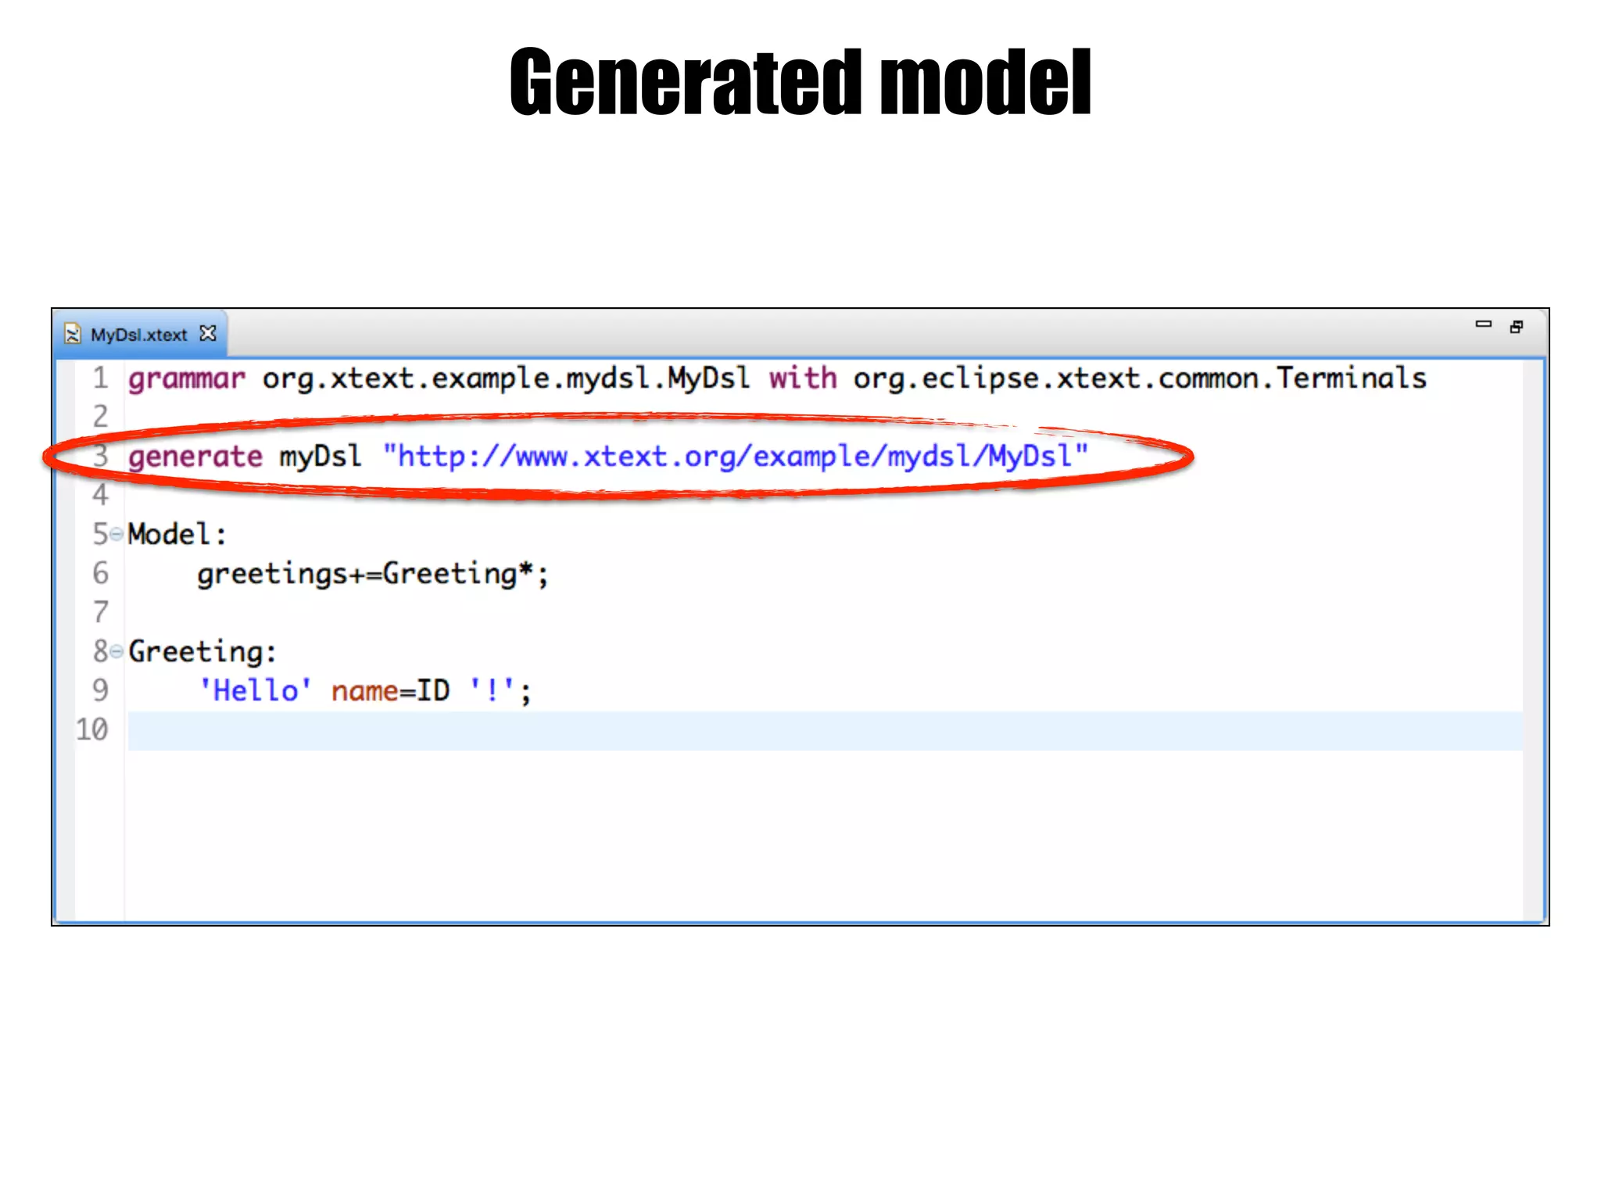Image resolution: width=1601 pixels, height=1201 pixels.
Task: Click the with keyword on line 1
Action: pyautogui.click(x=803, y=378)
